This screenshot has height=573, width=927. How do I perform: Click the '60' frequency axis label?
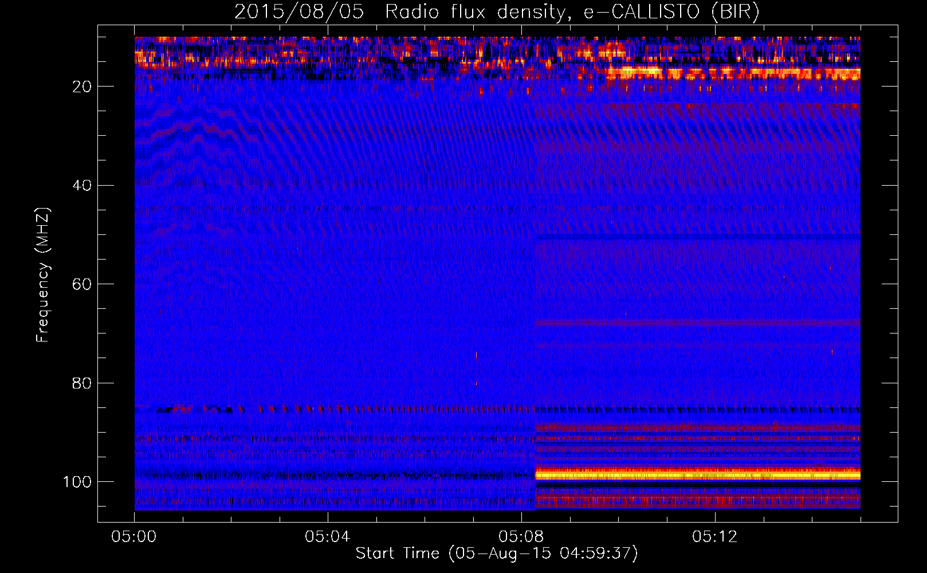[x=83, y=284]
